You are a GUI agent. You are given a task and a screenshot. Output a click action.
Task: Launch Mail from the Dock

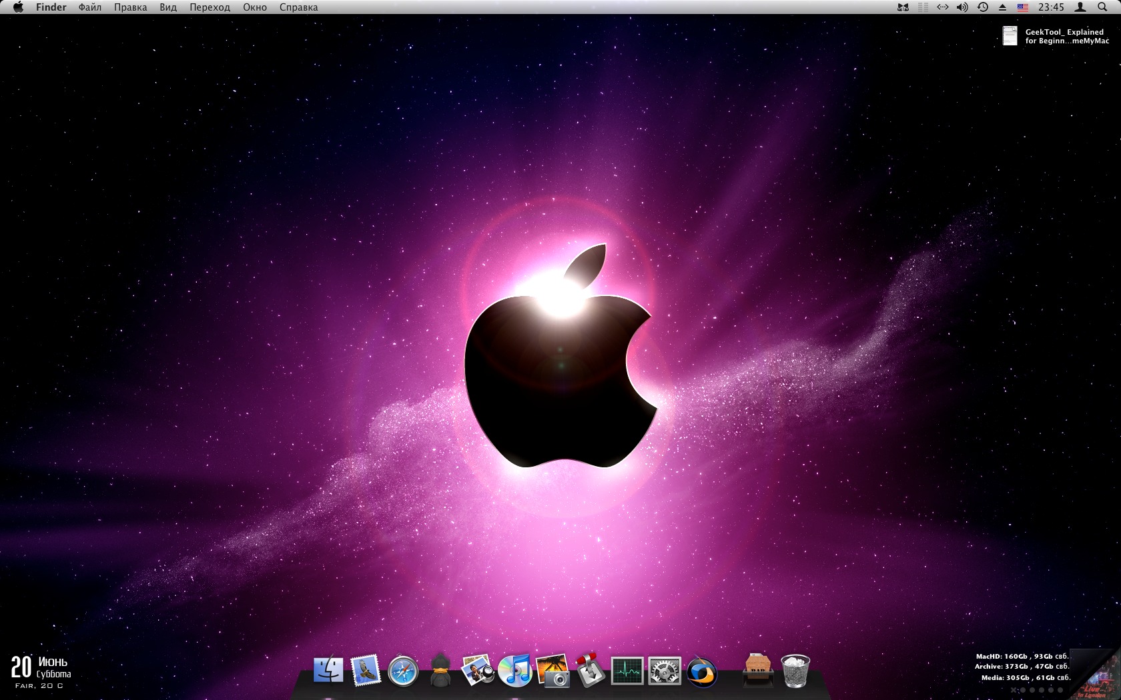click(366, 671)
